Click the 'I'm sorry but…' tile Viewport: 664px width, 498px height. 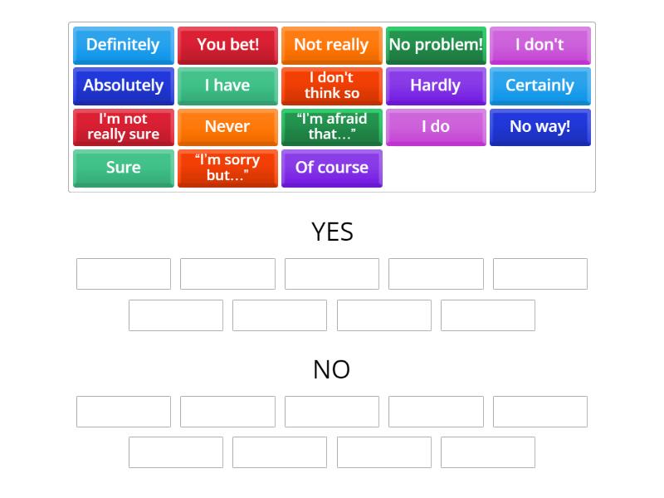pos(227,168)
